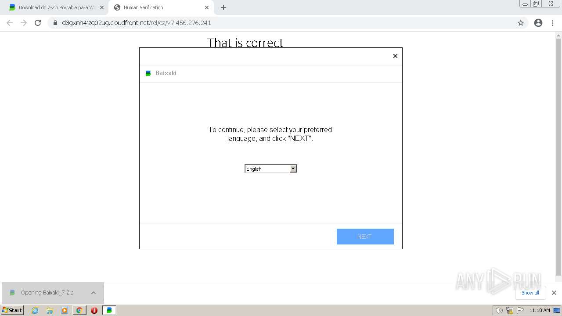Click red Opera icon in taskbar
The width and height of the screenshot is (562, 316).
tap(94, 310)
